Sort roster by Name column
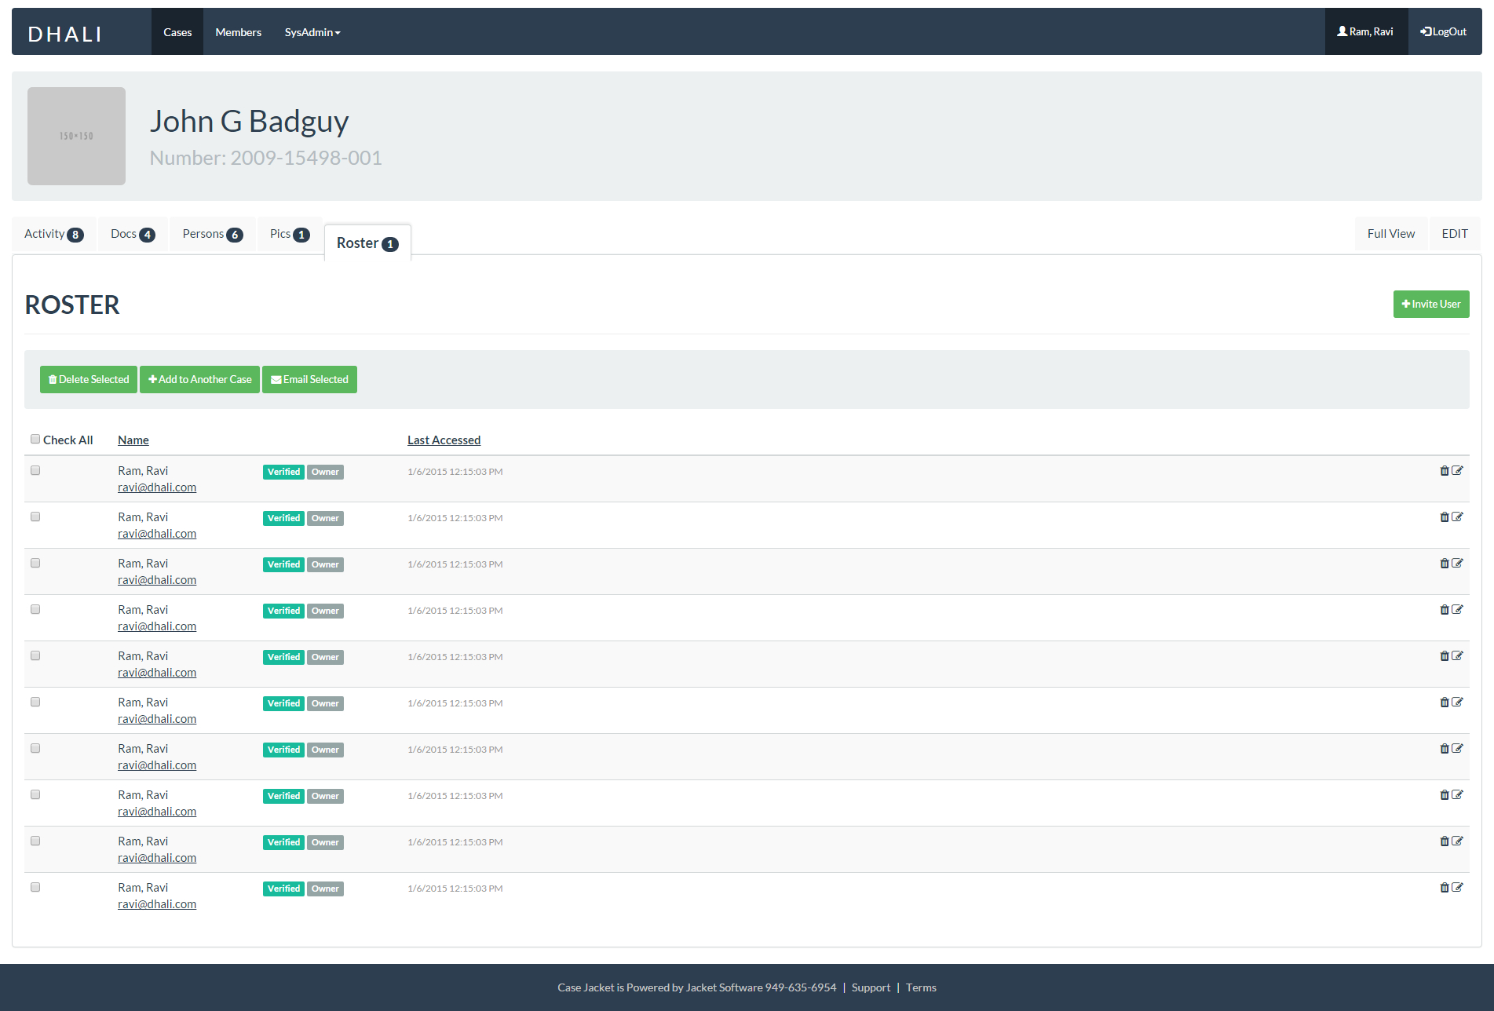The width and height of the screenshot is (1494, 1011). 133,440
